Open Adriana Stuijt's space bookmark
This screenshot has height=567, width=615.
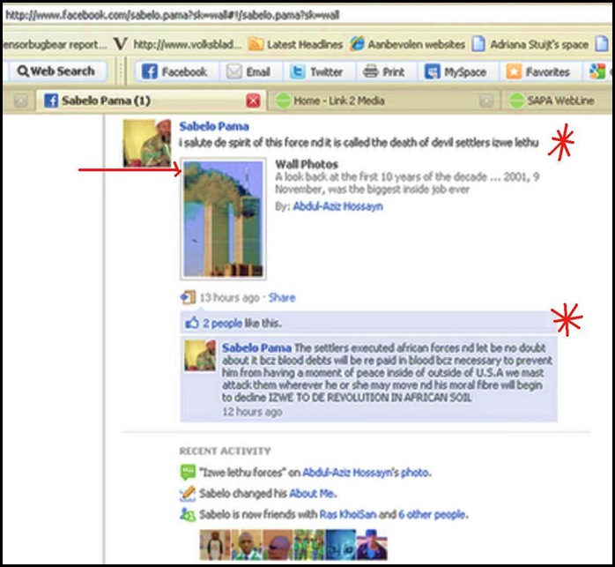530,44
